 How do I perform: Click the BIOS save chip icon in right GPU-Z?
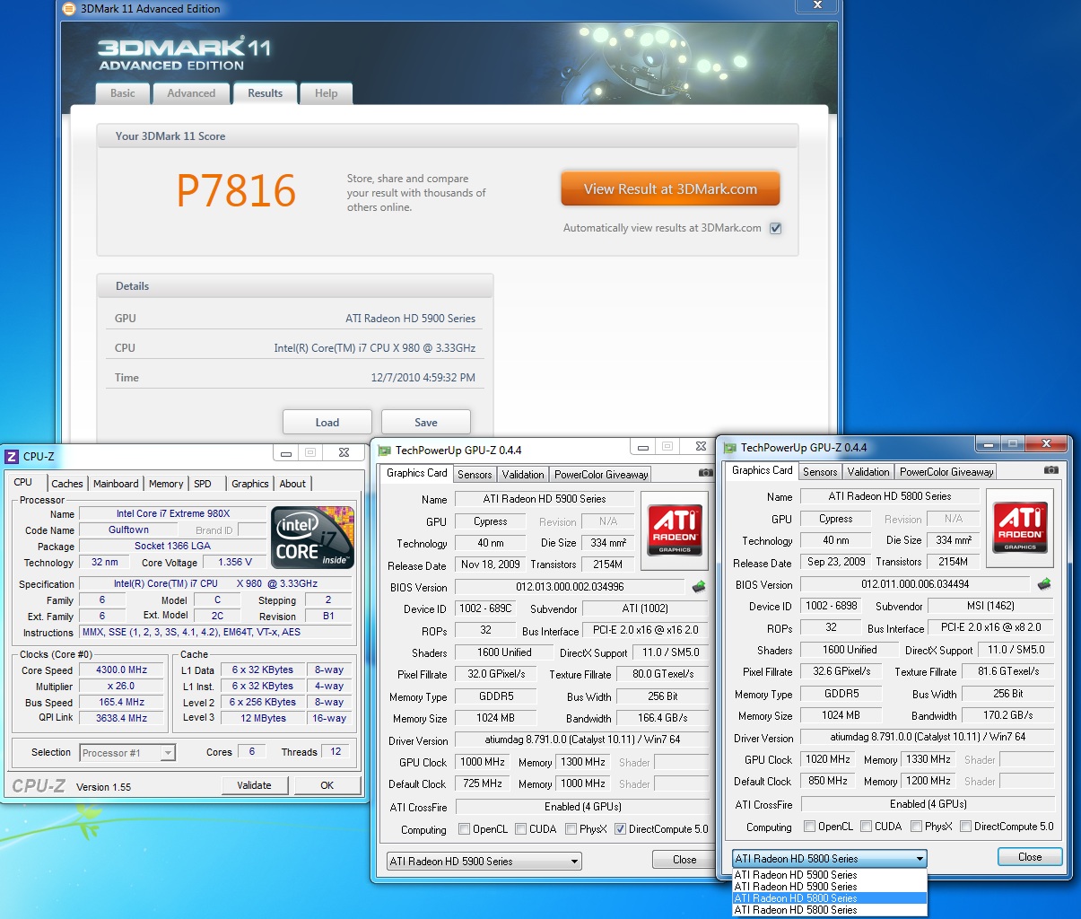[1044, 584]
